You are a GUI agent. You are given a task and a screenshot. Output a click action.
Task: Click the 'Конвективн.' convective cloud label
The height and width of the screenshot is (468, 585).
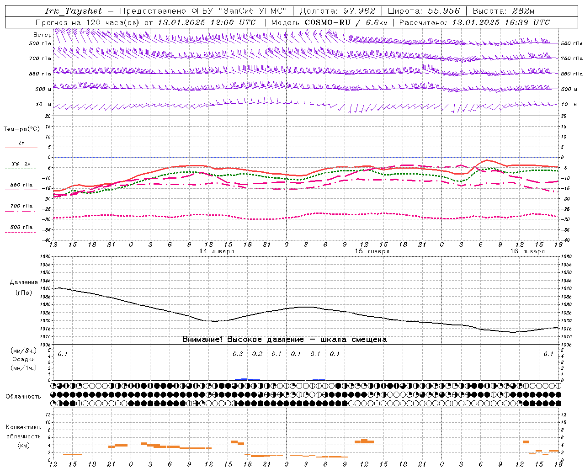point(23,427)
